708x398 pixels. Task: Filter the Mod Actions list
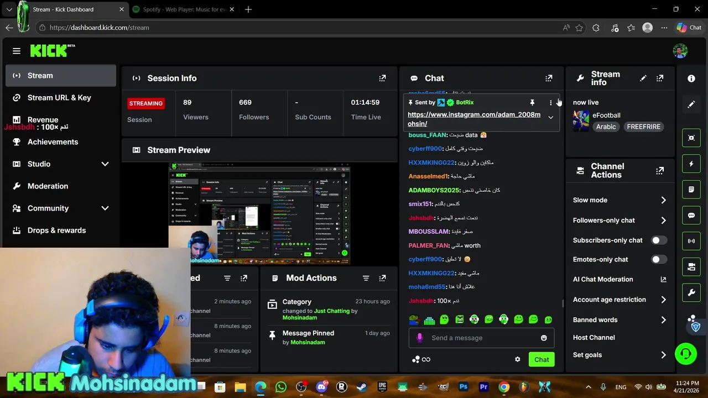pyautogui.click(x=366, y=278)
